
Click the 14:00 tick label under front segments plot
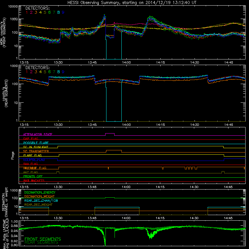click(126, 63)
